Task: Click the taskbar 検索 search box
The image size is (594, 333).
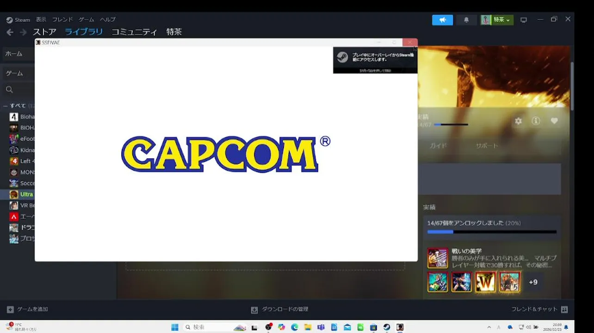Action: 215,327
